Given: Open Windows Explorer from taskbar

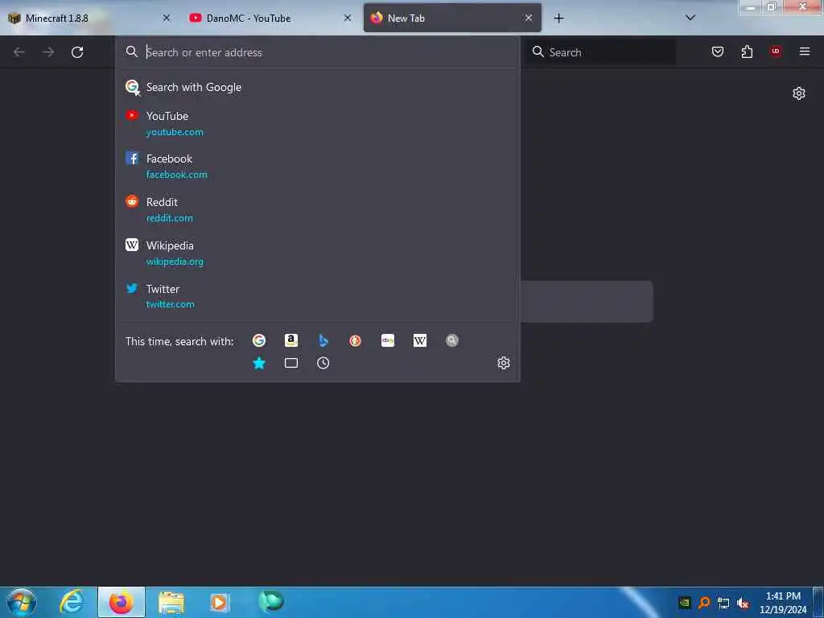Looking at the screenshot, I should [x=171, y=604].
